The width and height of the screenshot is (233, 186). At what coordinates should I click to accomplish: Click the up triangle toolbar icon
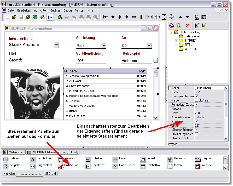180,17
